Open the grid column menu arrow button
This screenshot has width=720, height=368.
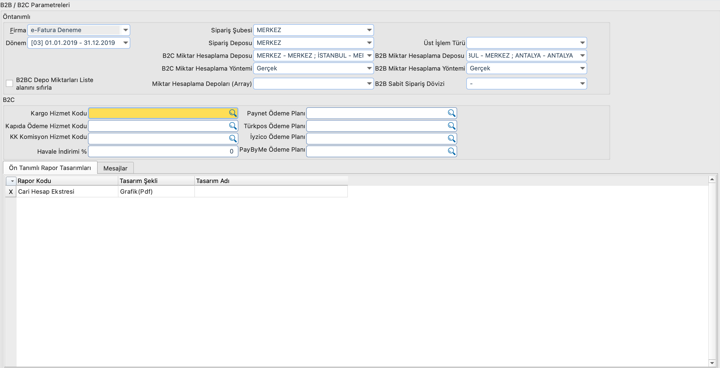pyautogui.click(x=11, y=181)
